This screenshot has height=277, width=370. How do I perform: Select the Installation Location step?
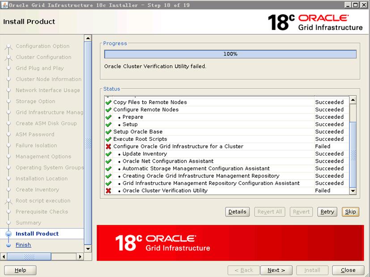point(42,179)
